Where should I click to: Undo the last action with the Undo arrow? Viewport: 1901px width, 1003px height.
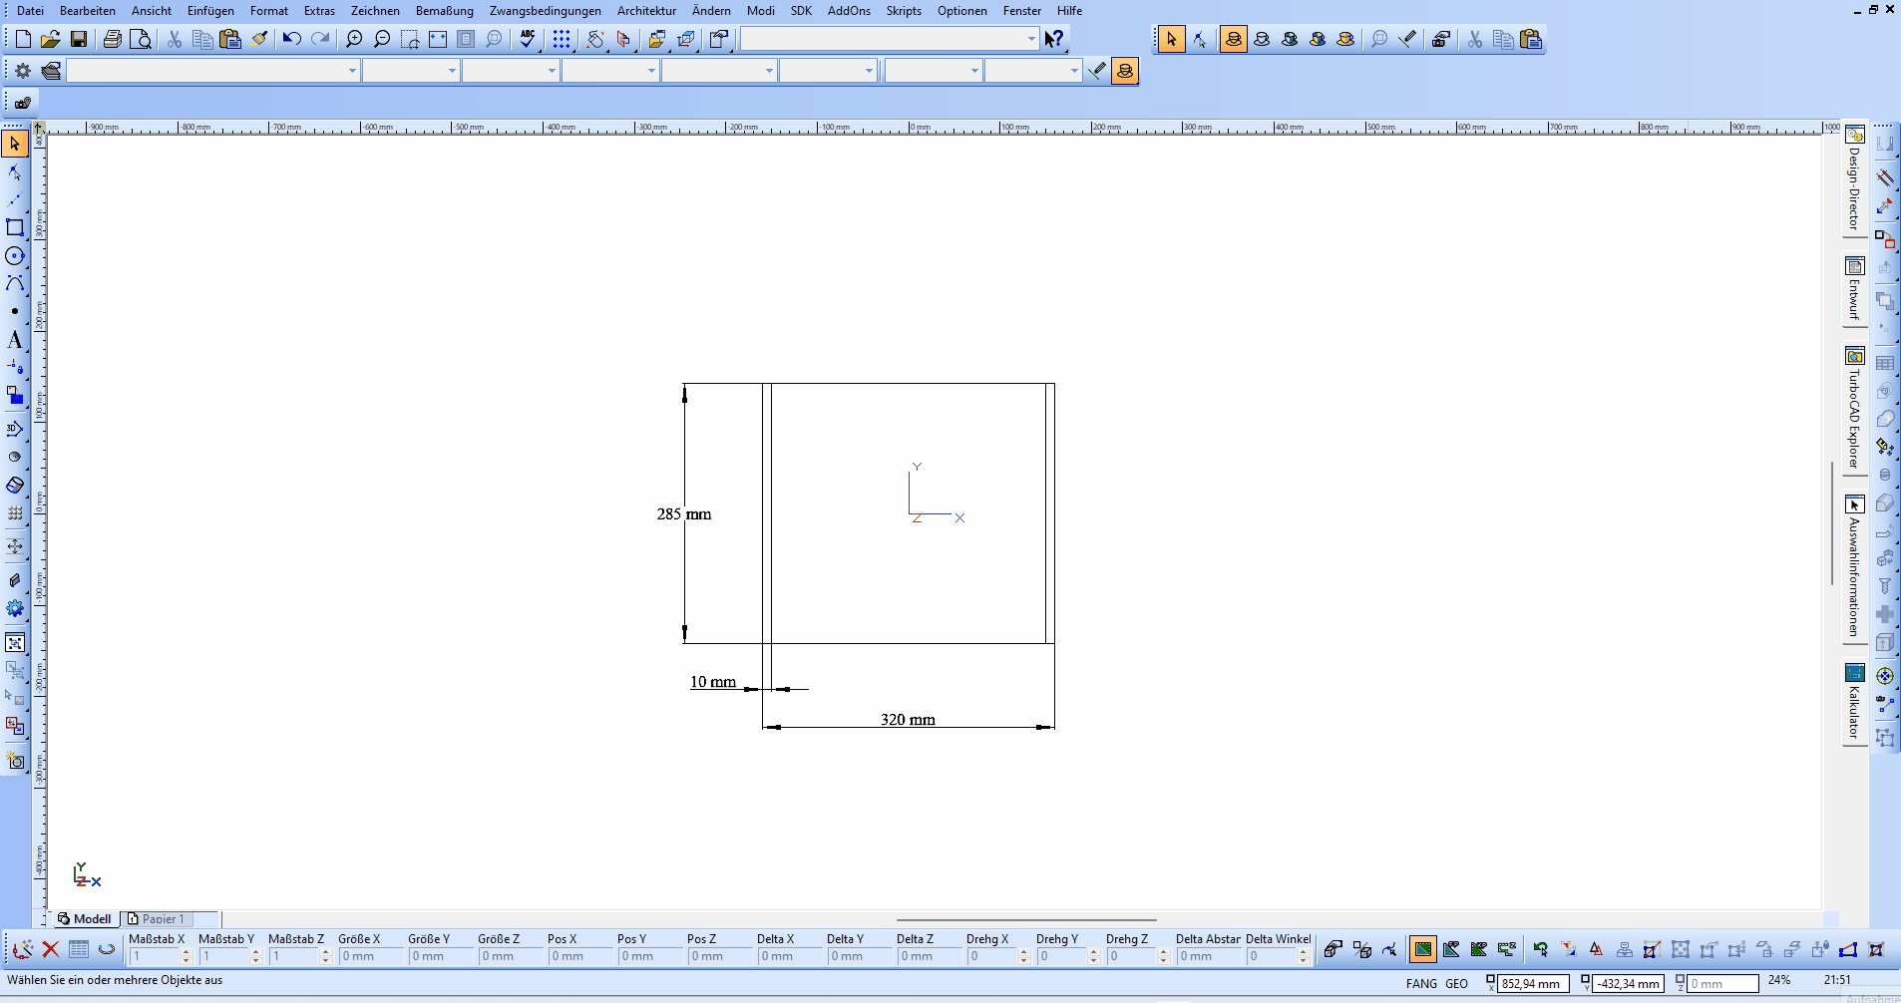coord(292,39)
